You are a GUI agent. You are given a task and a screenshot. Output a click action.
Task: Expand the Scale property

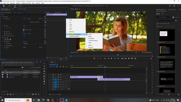coord(3,26)
